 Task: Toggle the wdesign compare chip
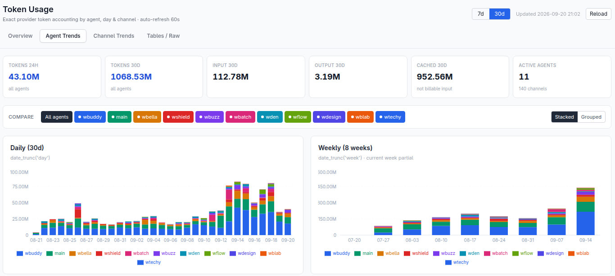[x=329, y=117]
